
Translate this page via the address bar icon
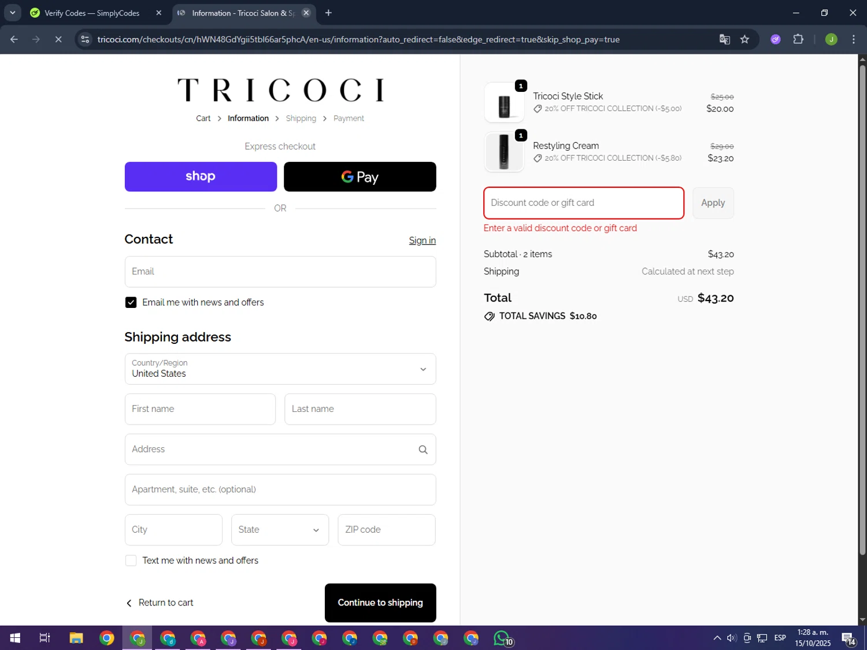click(724, 39)
